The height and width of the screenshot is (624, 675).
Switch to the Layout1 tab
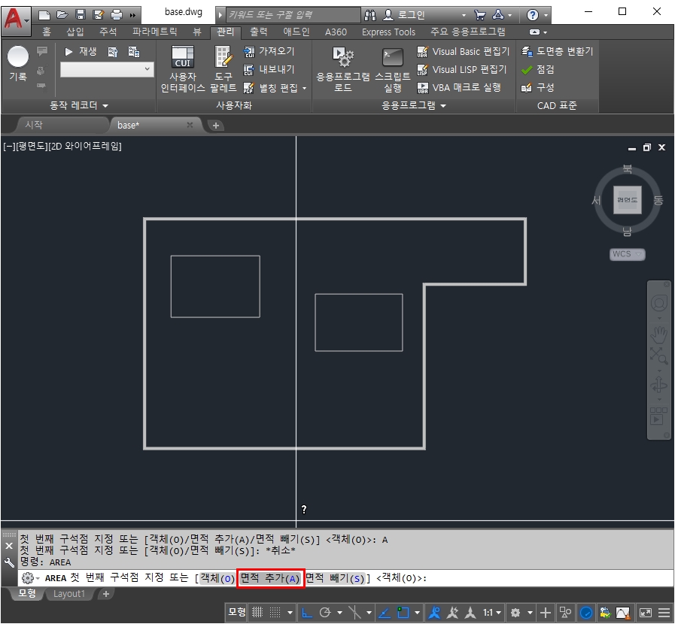pyautogui.click(x=69, y=595)
